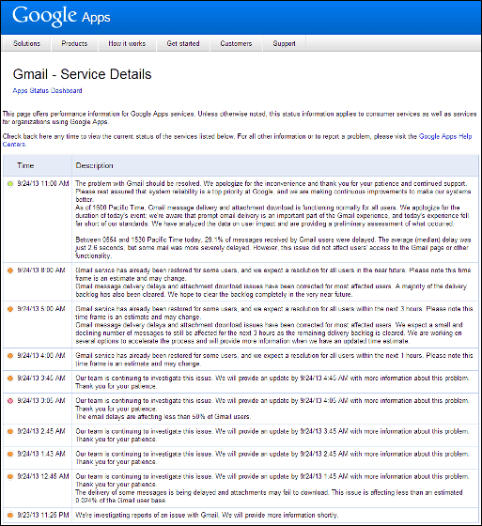Click the Description column header
This screenshot has height=526, width=482.
click(x=94, y=165)
